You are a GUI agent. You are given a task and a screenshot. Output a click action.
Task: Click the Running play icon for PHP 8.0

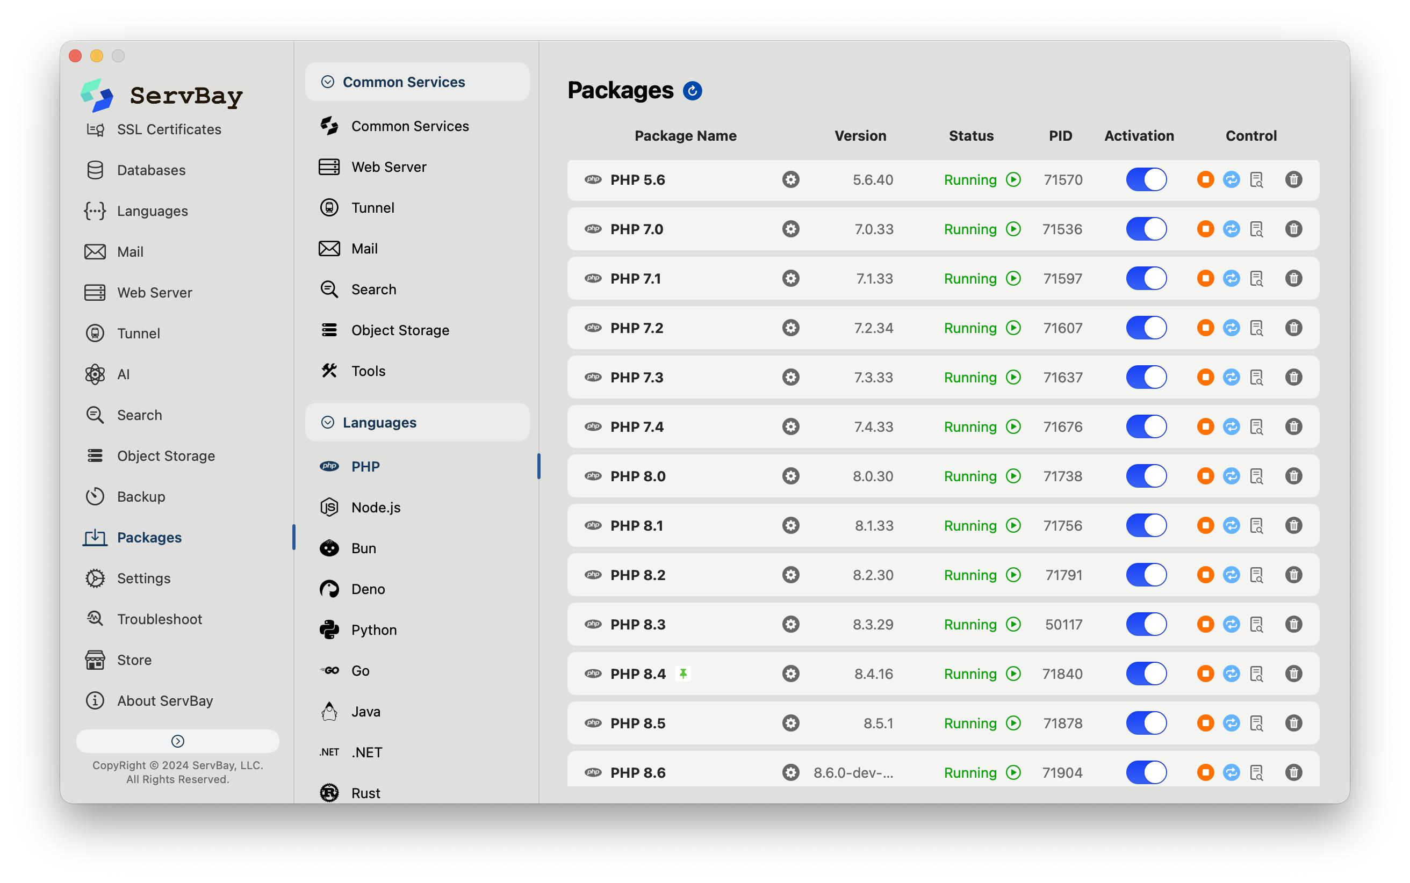tap(1013, 476)
